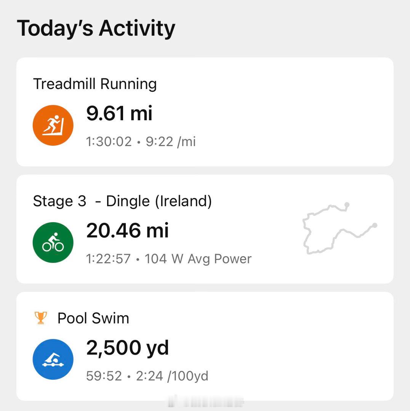Open the Treadmill Running activity title
This screenshot has width=410, height=411.
pos(95,84)
